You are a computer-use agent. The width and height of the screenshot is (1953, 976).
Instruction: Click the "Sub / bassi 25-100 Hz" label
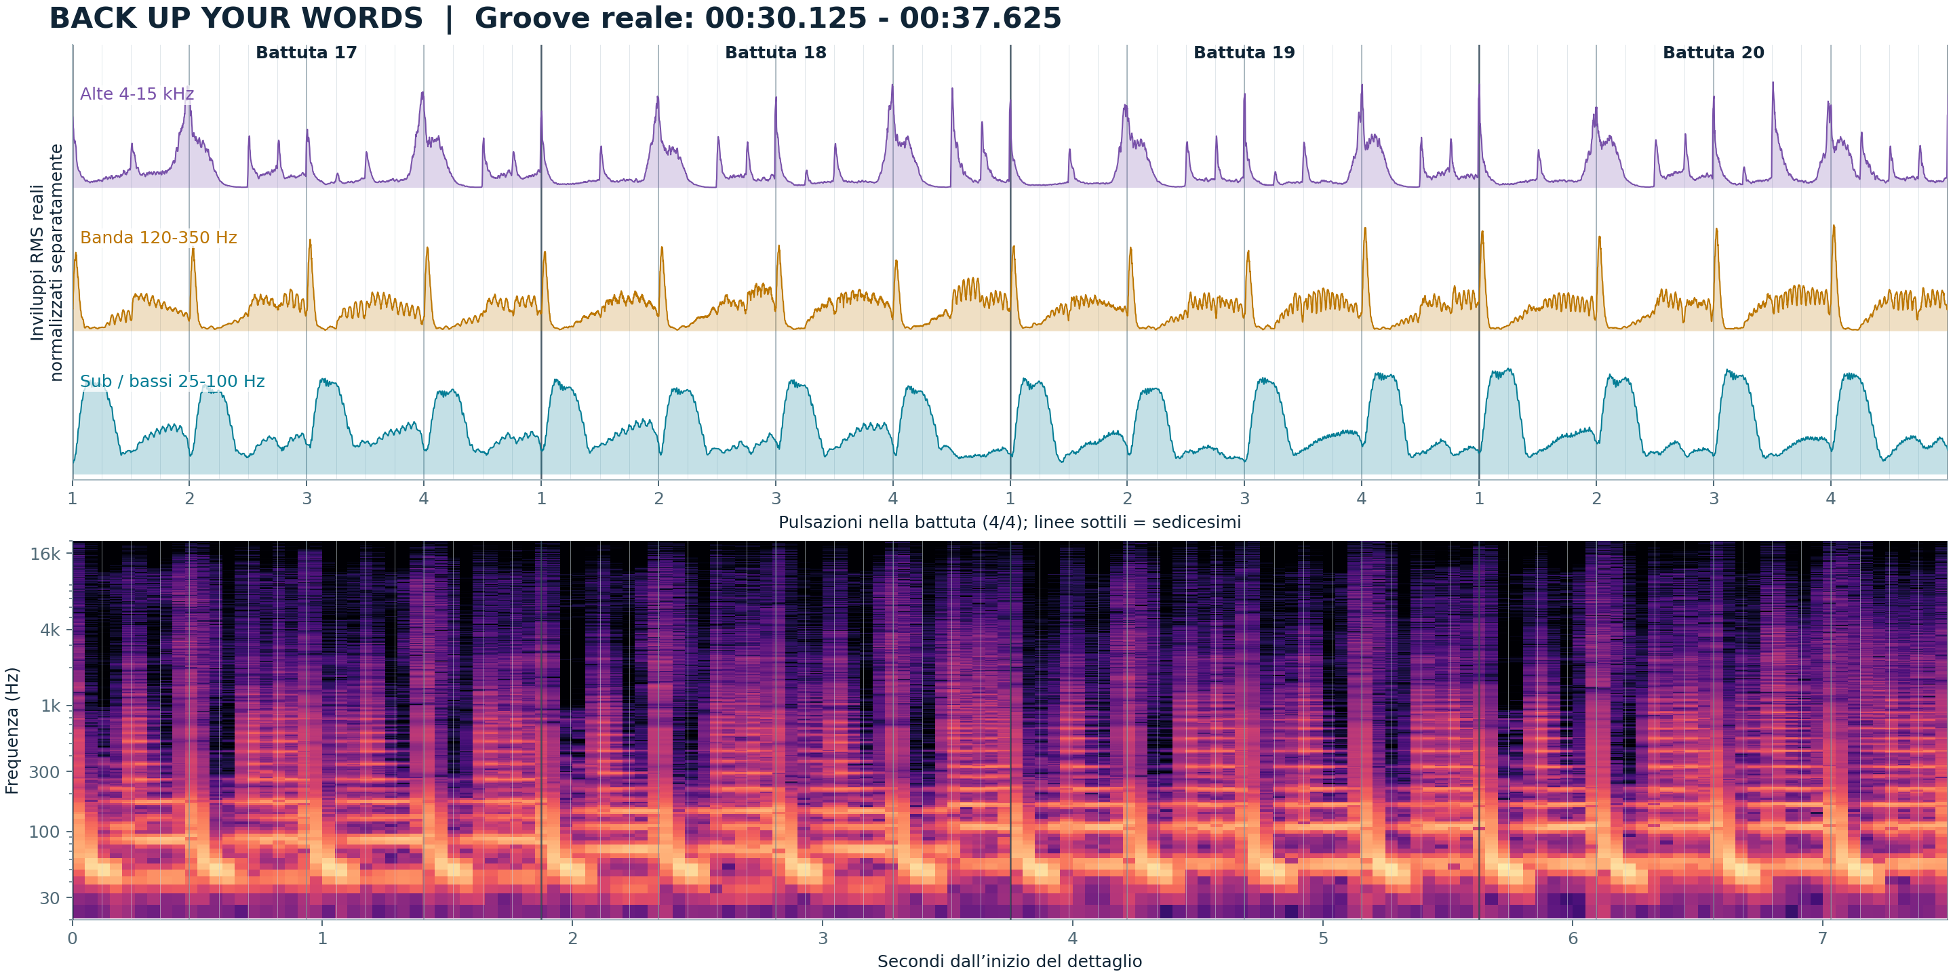173,381
